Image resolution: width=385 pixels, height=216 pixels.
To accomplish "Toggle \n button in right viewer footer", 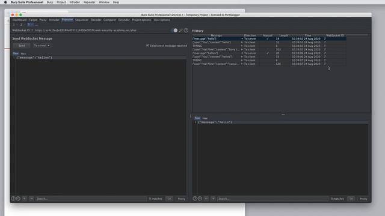I will click(x=351, y=199).
